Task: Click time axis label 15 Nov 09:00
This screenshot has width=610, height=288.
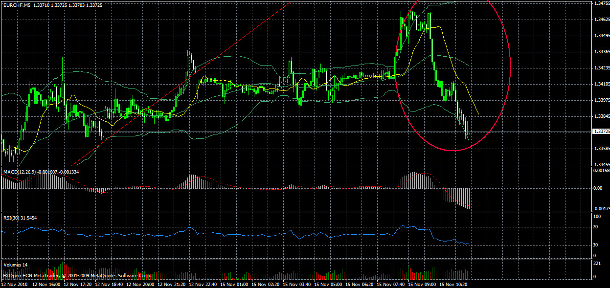Action: pos(423,284)
